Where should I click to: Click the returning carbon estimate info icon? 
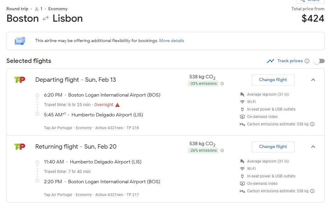coord(312,191)
